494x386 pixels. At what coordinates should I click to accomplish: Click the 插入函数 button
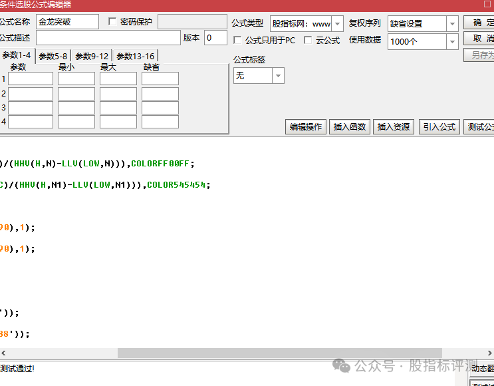[x=350, y=126]
